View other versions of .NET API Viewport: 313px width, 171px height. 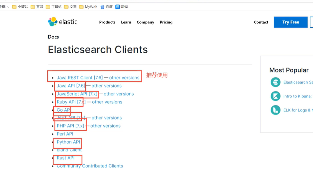click(x=107, y=118)
